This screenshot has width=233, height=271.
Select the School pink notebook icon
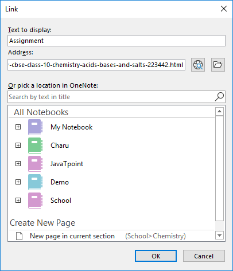pyautogui.click(x=36, y=201)
